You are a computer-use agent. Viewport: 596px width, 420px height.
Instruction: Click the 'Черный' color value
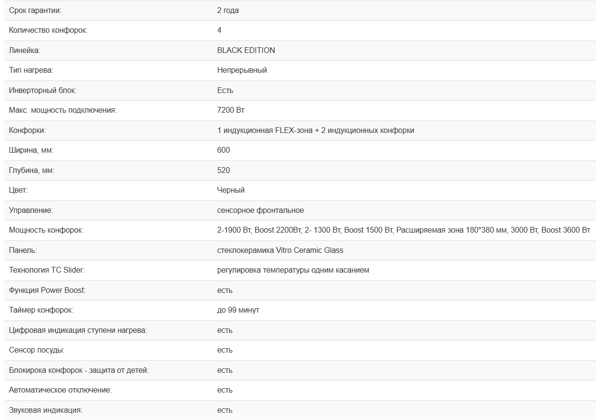coord(231,190)
